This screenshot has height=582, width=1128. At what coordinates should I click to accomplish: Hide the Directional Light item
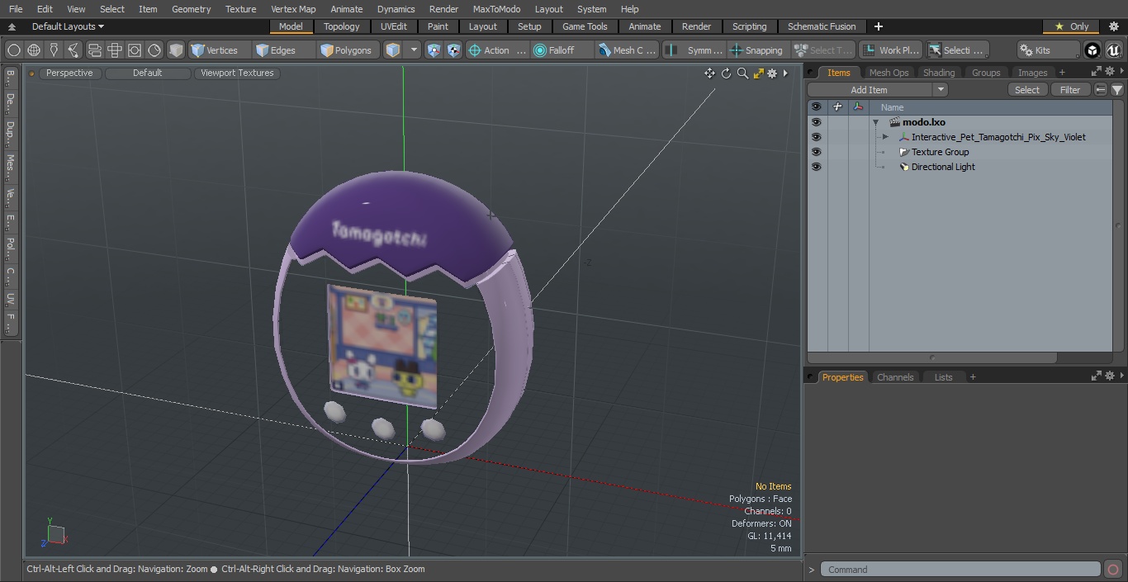click(x=816, y=167)
